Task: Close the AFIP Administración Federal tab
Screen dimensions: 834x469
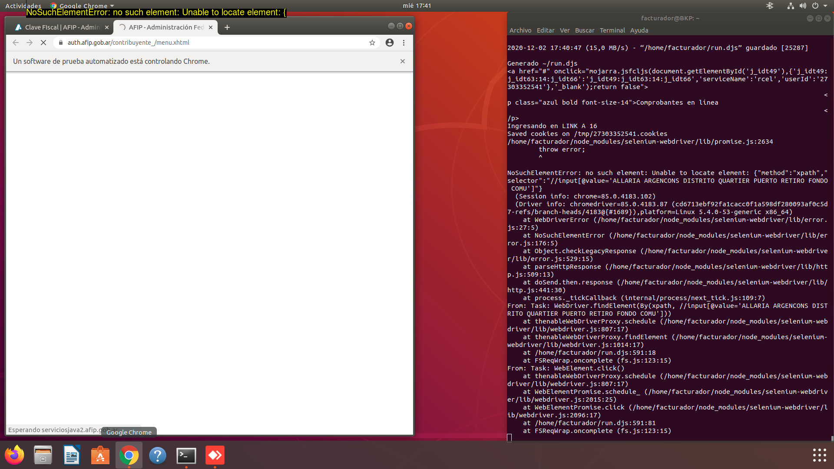Action: 211,27
